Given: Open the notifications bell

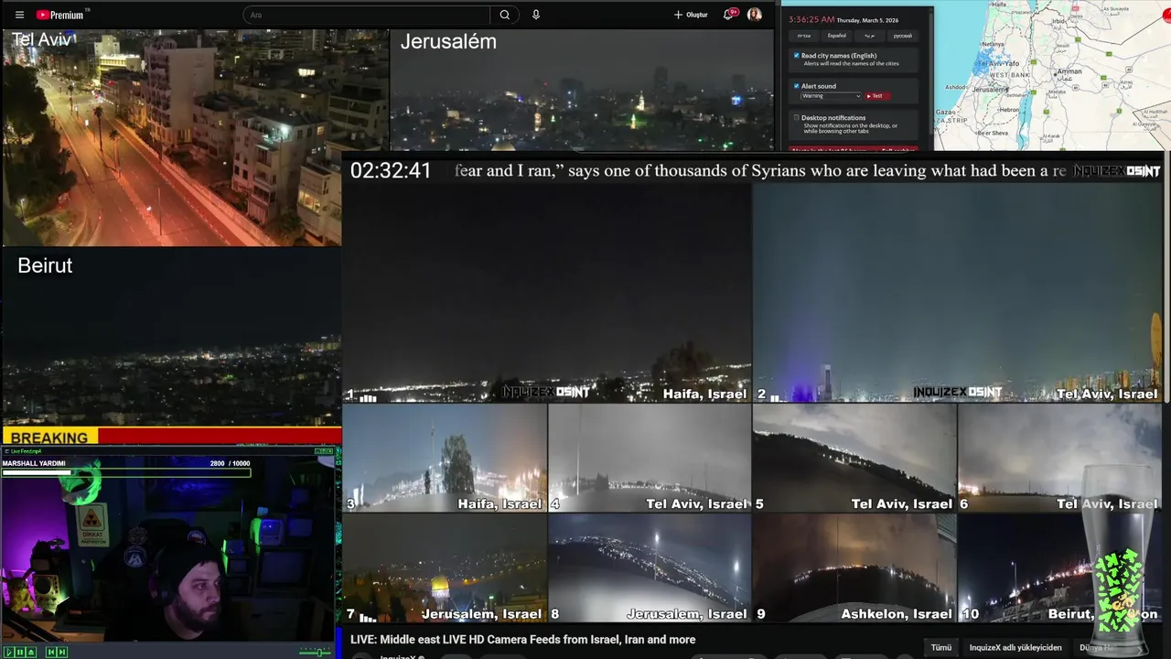Looking at the screenshot, I should 729,15.
